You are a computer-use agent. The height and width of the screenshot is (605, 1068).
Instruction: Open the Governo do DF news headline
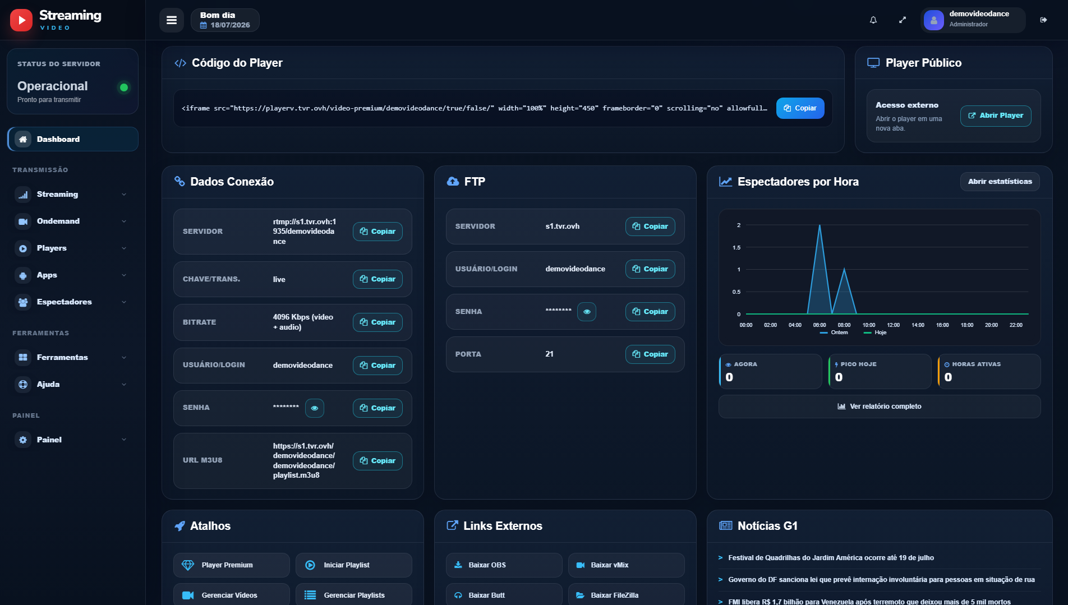[881, 580]
